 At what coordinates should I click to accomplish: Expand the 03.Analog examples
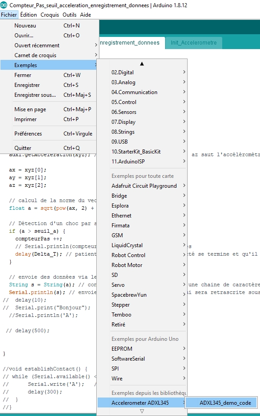click(142, 82)
